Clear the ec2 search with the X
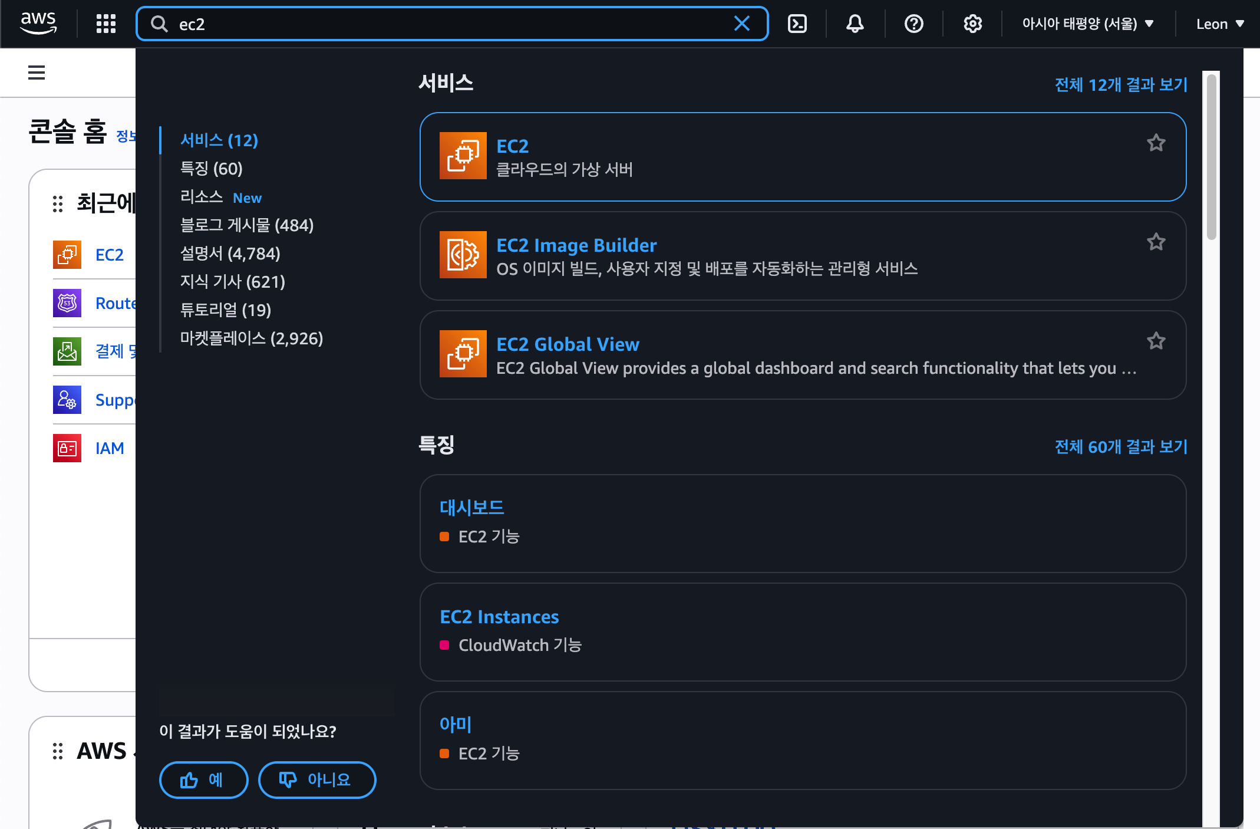Viewport: 1260px width, 829px height. (x=741, y=24)
